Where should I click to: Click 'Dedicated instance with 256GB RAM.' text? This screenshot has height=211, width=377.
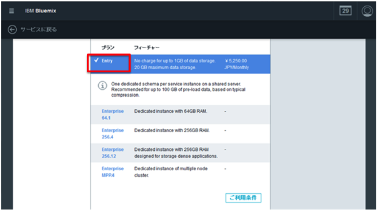[172, 130]
